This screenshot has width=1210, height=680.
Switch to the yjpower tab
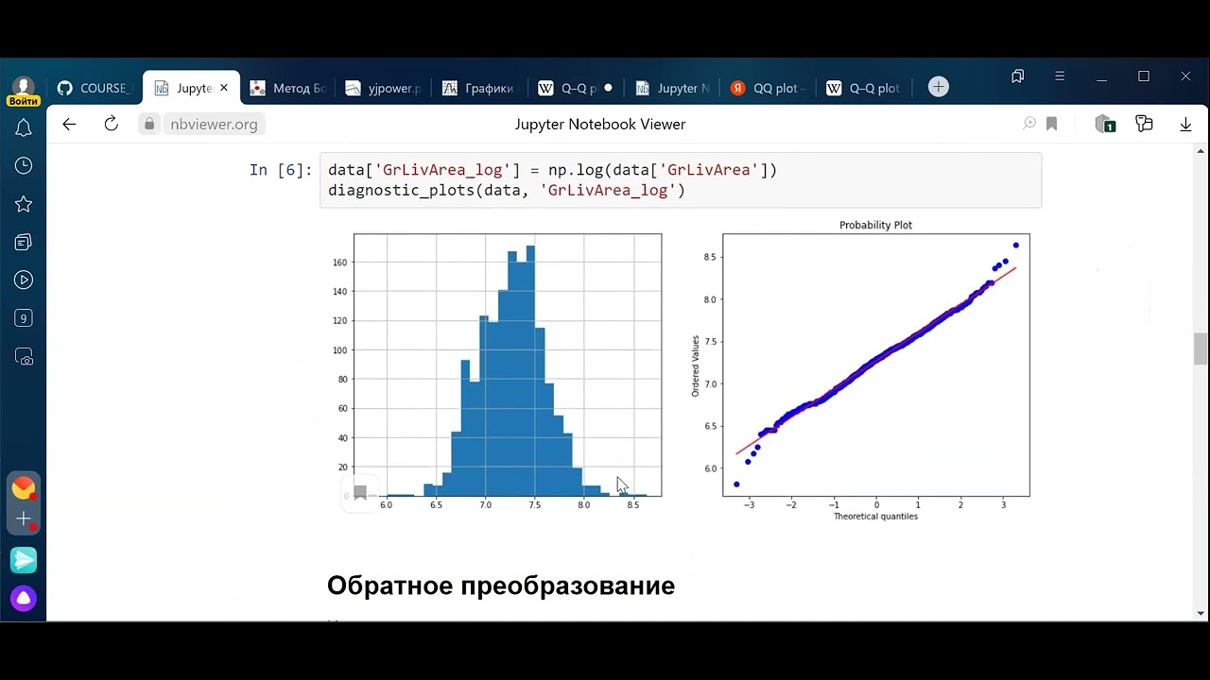tap(384, 88)
